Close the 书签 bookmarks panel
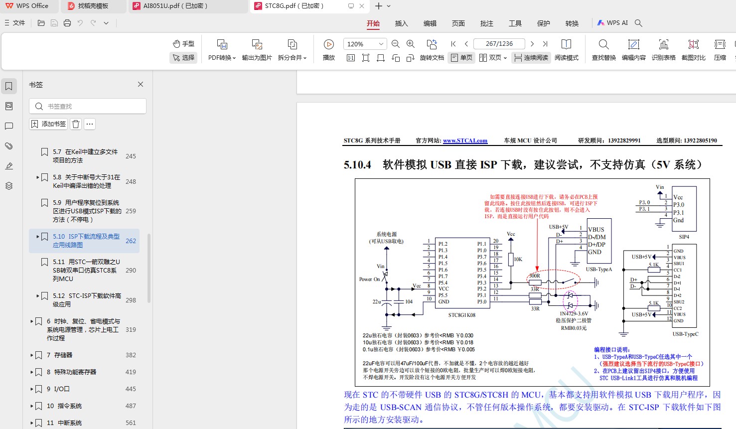The height and width of the screenshot is (429, 736). (141, 84)
